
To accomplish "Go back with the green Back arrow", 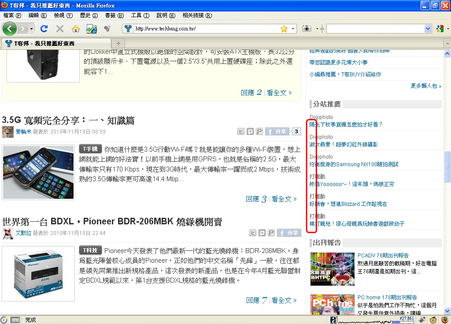I will click(10, 29).
